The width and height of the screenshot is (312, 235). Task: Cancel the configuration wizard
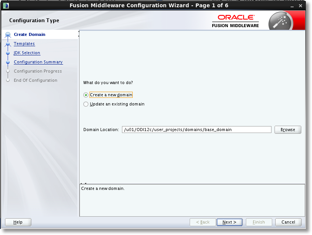pos(288,222)
